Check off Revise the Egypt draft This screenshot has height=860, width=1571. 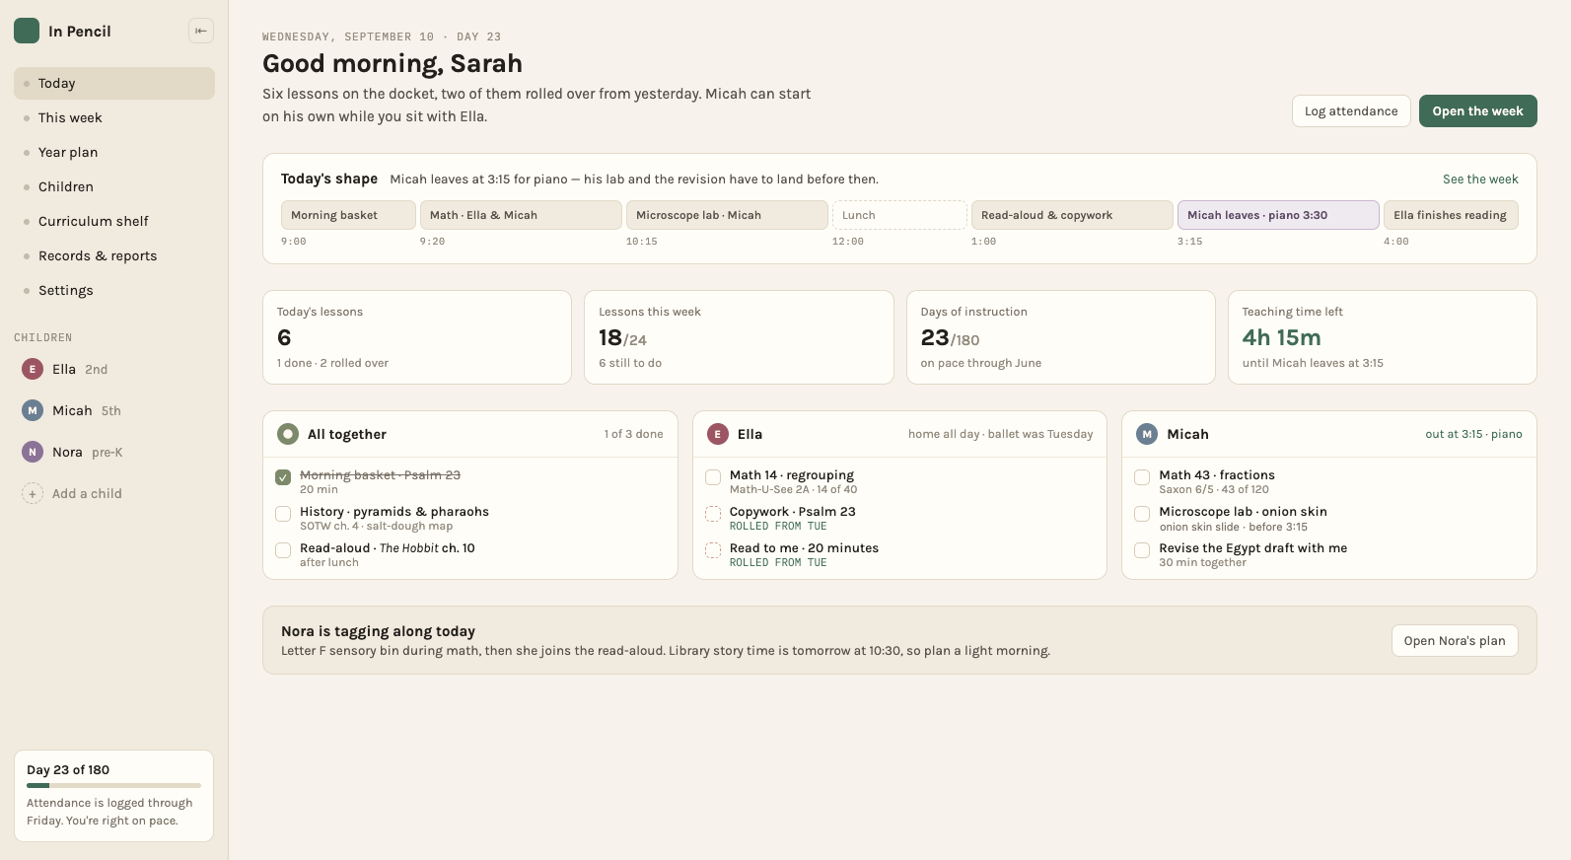tap(1142, 550)
